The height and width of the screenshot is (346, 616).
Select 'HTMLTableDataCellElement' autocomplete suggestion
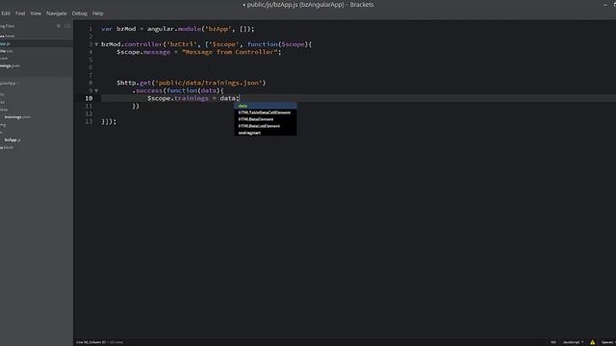266,112
